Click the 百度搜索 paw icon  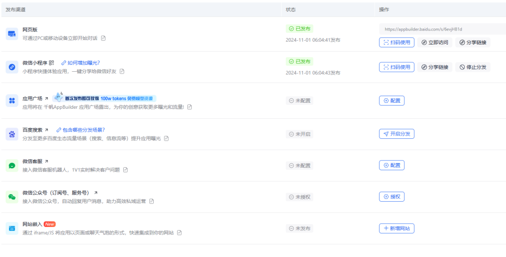12,134
